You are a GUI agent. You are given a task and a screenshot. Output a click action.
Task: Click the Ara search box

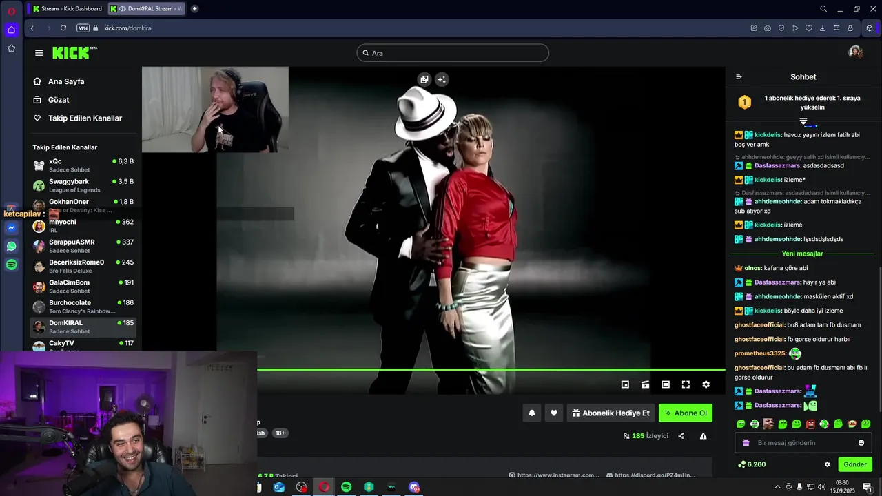coord(453,53)
